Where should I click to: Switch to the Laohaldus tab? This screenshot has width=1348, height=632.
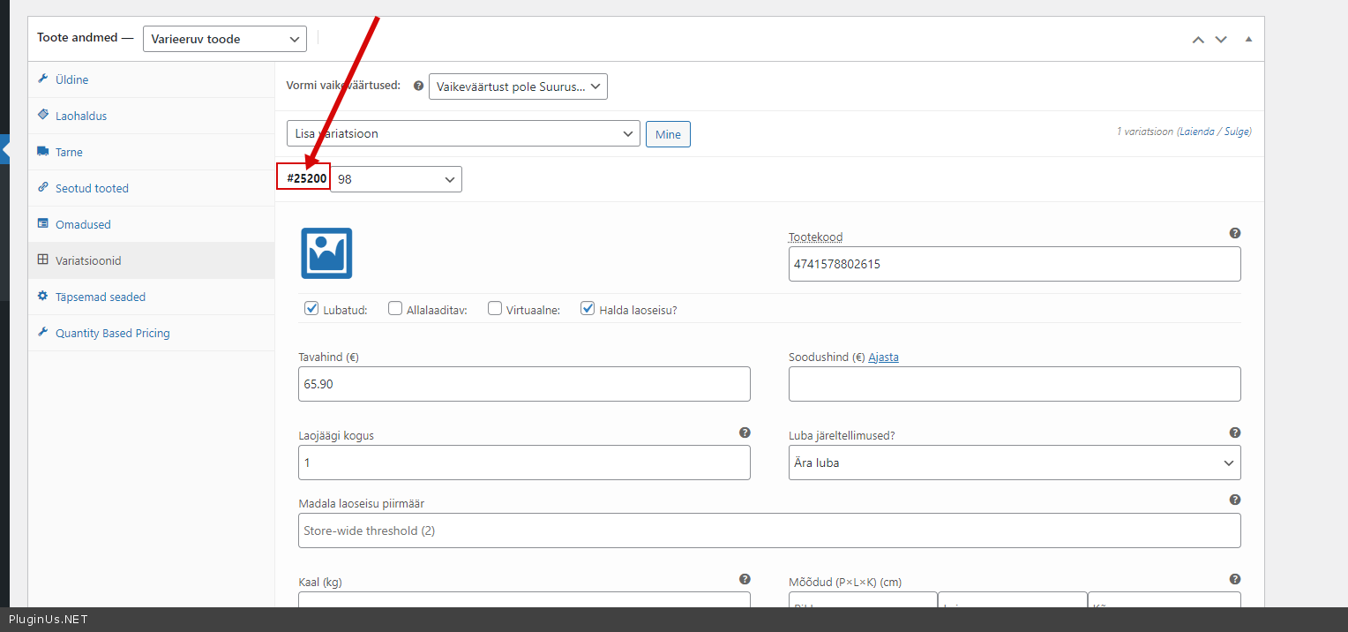click(x=80, y=116)
